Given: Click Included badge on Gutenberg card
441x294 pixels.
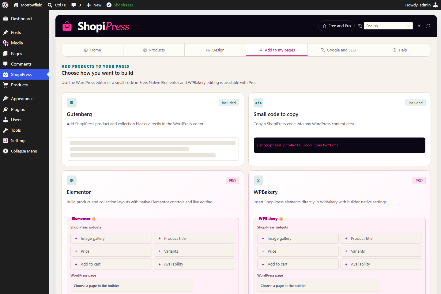Looking at the screenshot, I should click(x=229, y=103).
